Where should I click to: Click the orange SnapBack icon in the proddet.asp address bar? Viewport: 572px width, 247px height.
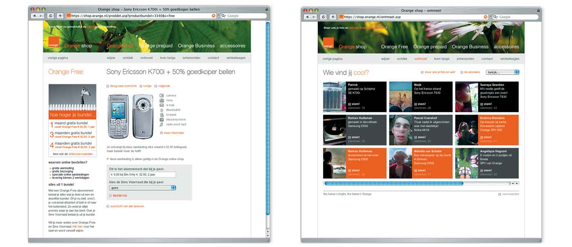click(x=214, y=16)
